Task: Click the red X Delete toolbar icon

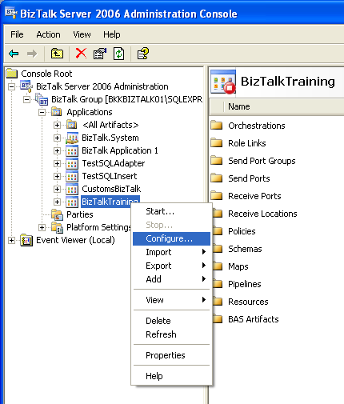Action: pyautogui.click(x=81, y=54)
